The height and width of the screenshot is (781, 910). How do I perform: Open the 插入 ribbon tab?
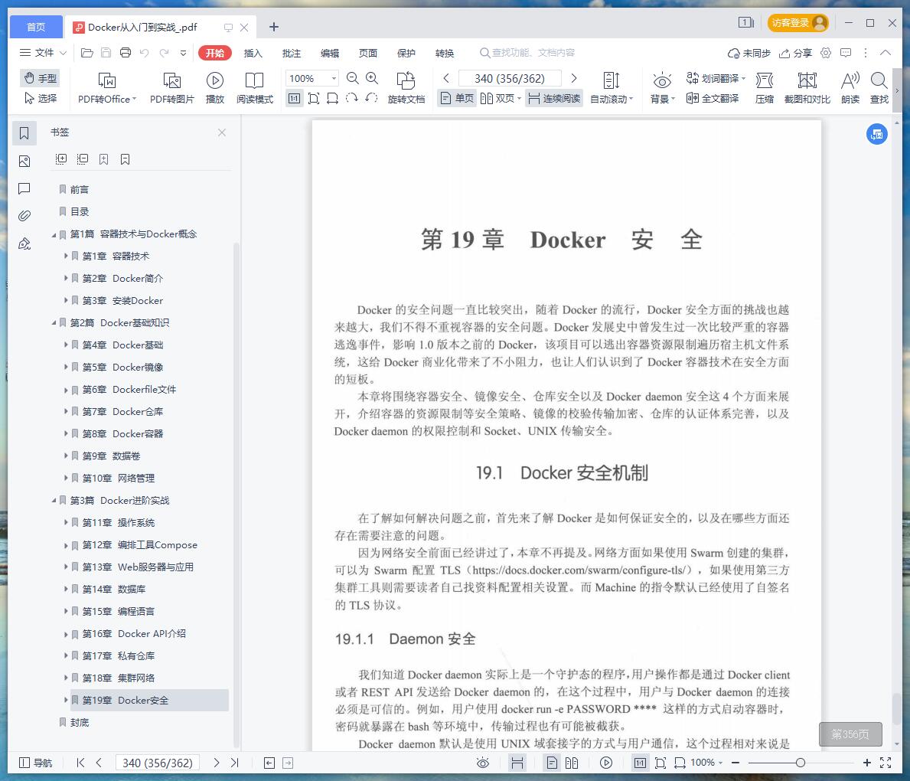point(253,53)
